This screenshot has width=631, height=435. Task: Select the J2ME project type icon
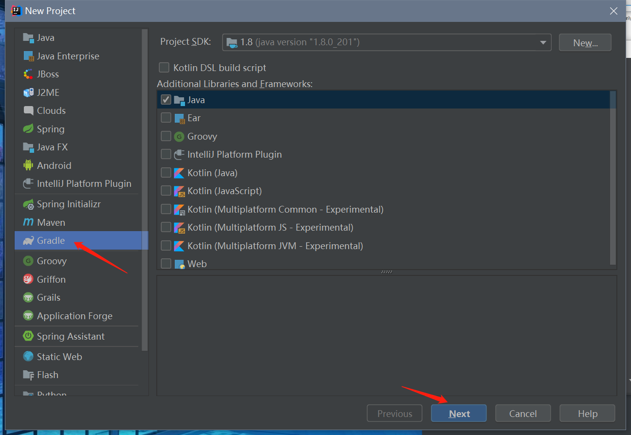point(28,92)
